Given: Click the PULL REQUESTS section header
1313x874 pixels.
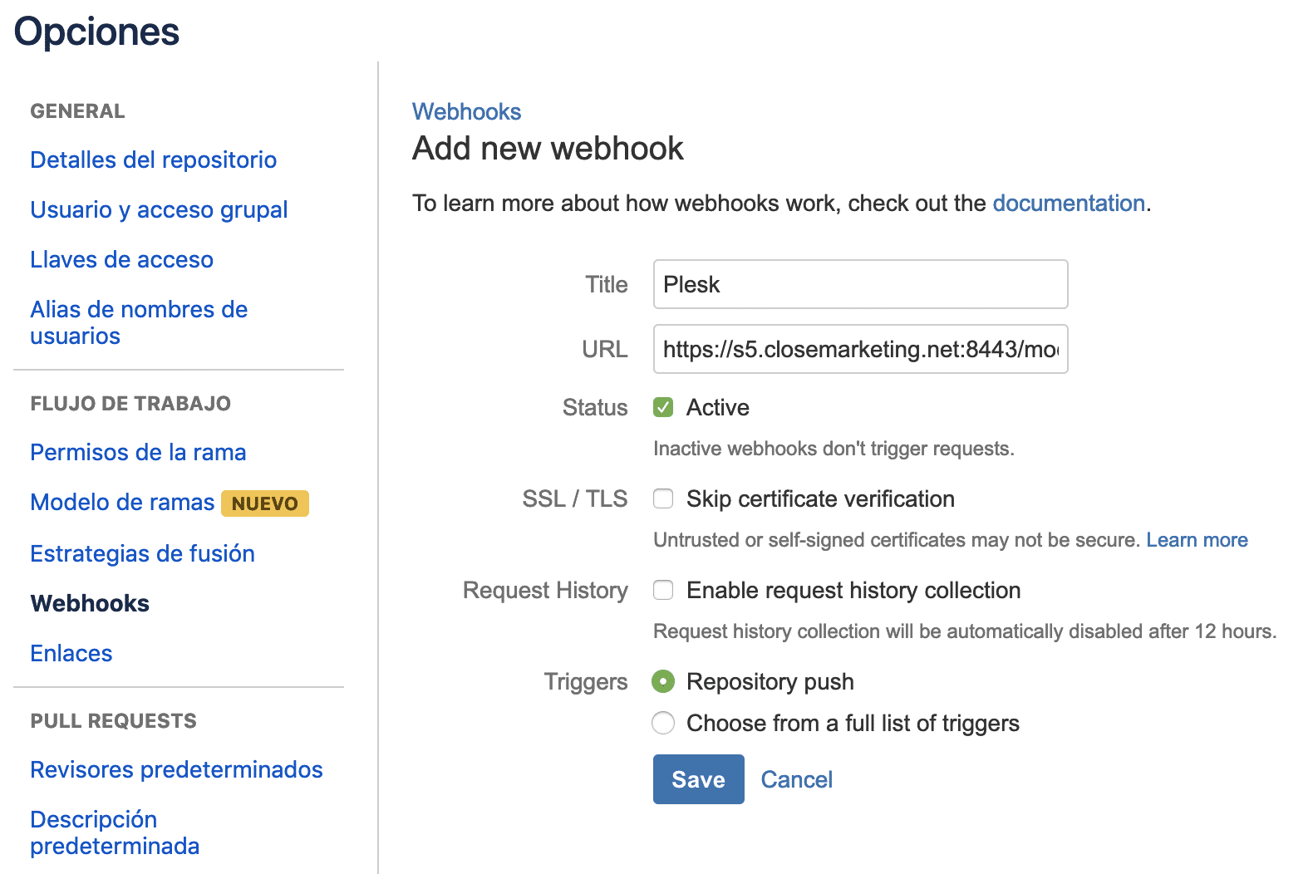Looking at the screenshot, I should pyautogui.click(x=113, y=721).
